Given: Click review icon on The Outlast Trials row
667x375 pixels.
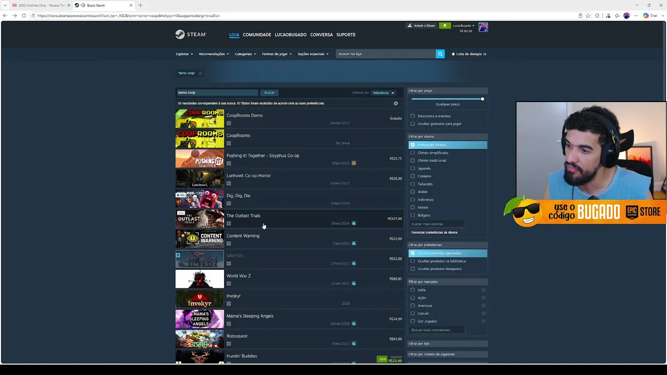Looking at the screenshot, I should click(354, 223).
